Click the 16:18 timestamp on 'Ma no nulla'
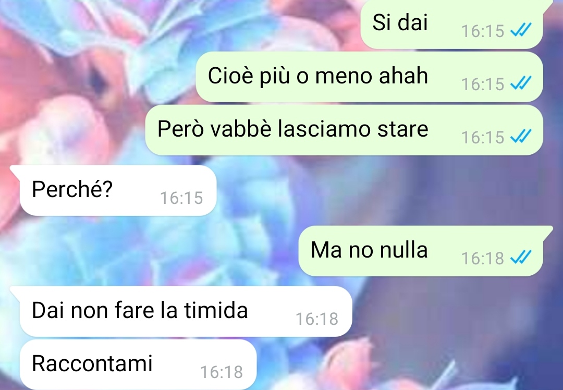This screenshot has height=390, width=563. [483, 258]
